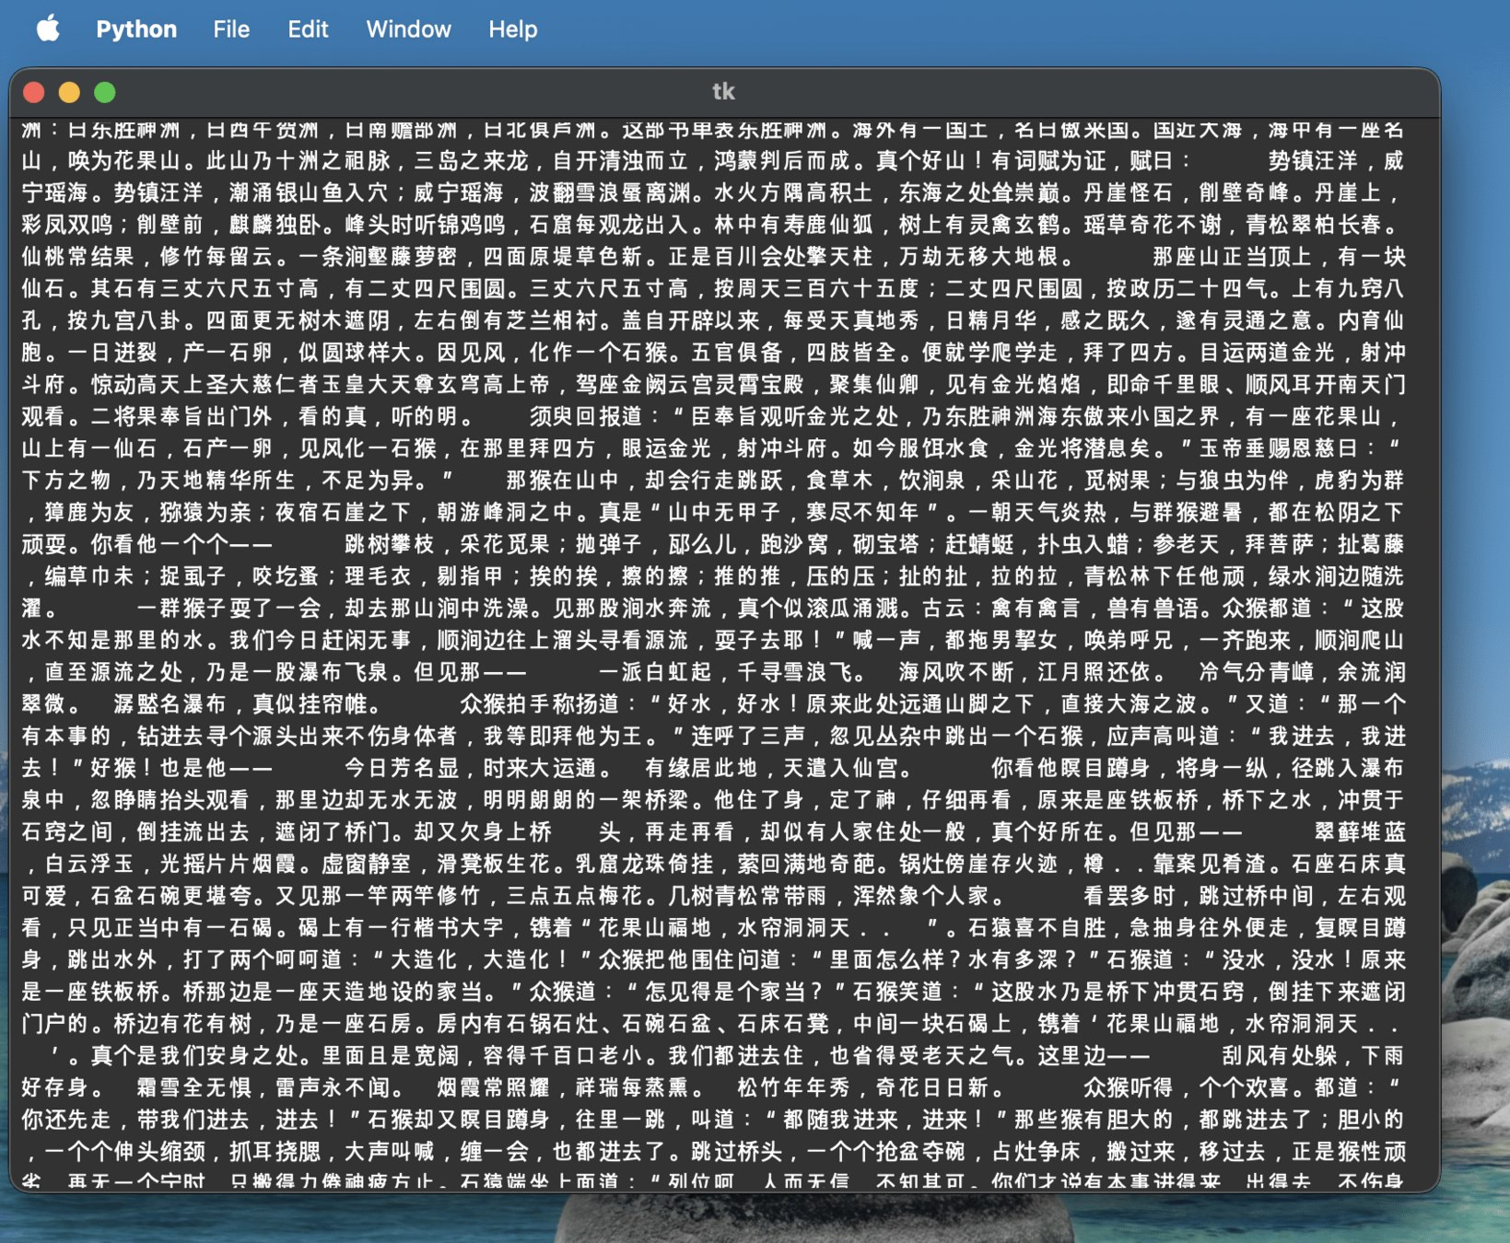
Task: Click on the verse "霜雪全无惧"
Action: point(193,1087)
